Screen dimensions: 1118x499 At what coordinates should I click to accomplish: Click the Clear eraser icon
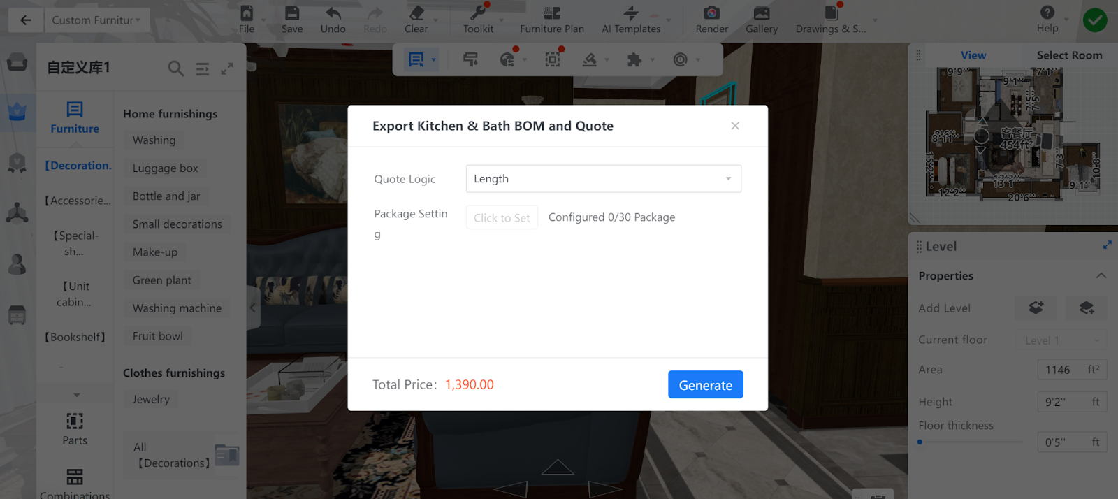(416, 13)
